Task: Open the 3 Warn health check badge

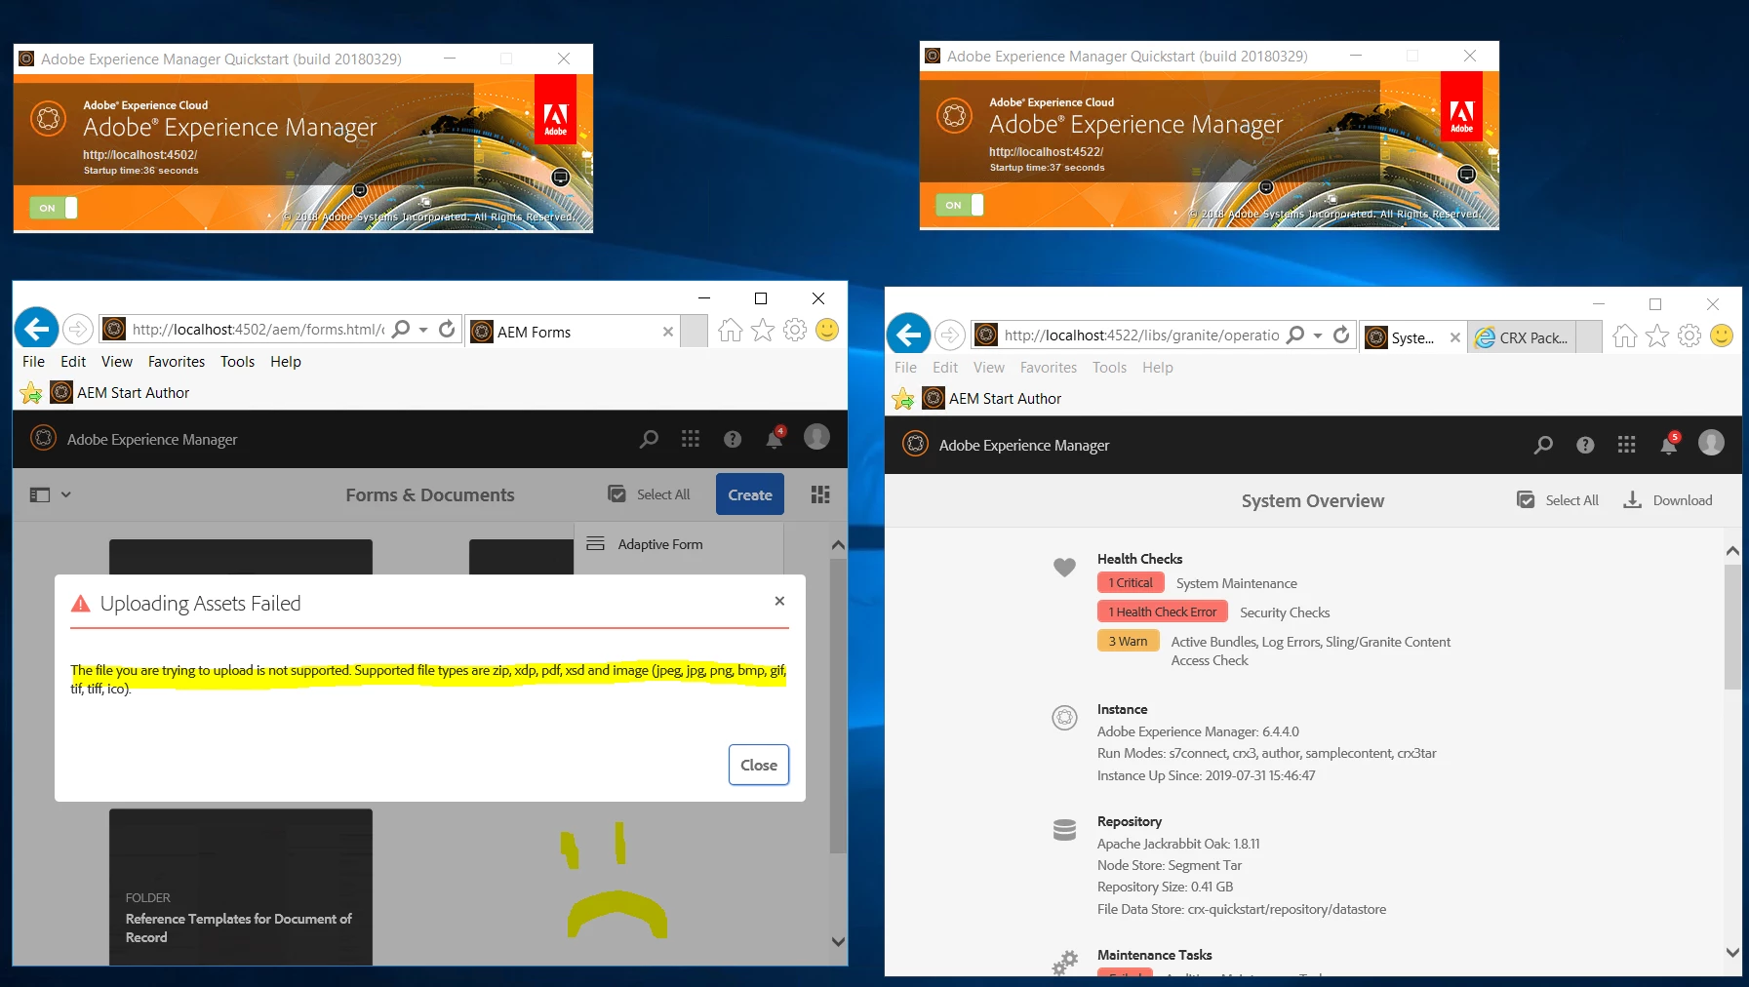Action: [1128, 641]
